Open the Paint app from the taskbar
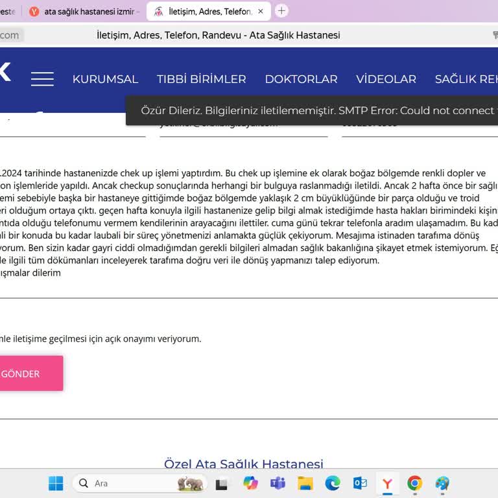Screen dimensions: 498x498 point(442,483)
